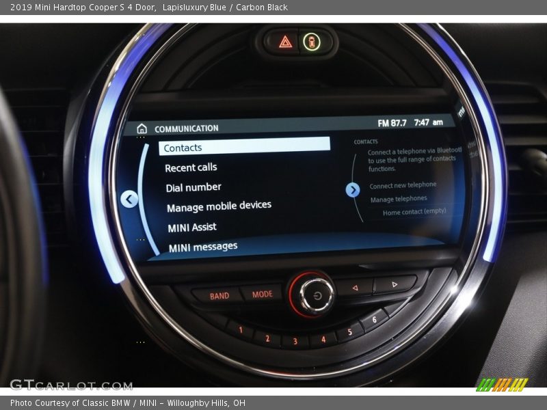Tap the 7:47 am clock display

coord(429,122)
